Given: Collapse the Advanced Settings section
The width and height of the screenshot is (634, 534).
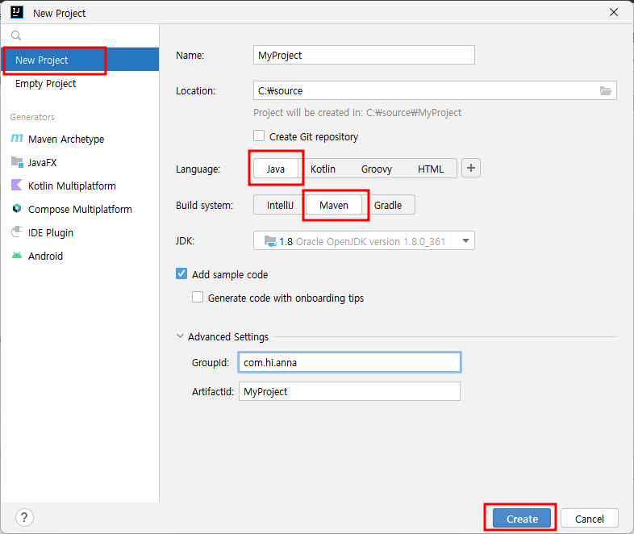Looking at the screenshot, I should point(181,336).
